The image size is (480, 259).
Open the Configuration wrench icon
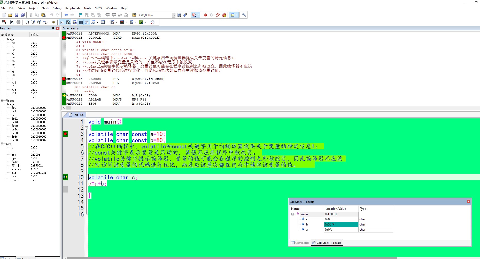point(244,15)
